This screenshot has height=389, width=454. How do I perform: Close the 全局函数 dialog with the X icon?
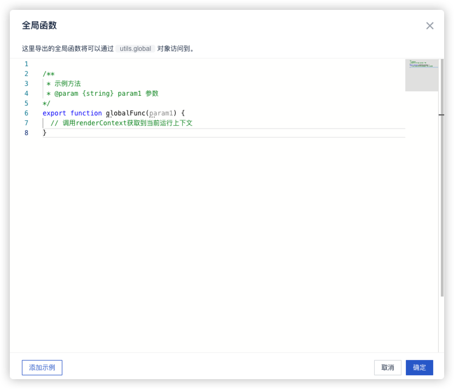430,26
